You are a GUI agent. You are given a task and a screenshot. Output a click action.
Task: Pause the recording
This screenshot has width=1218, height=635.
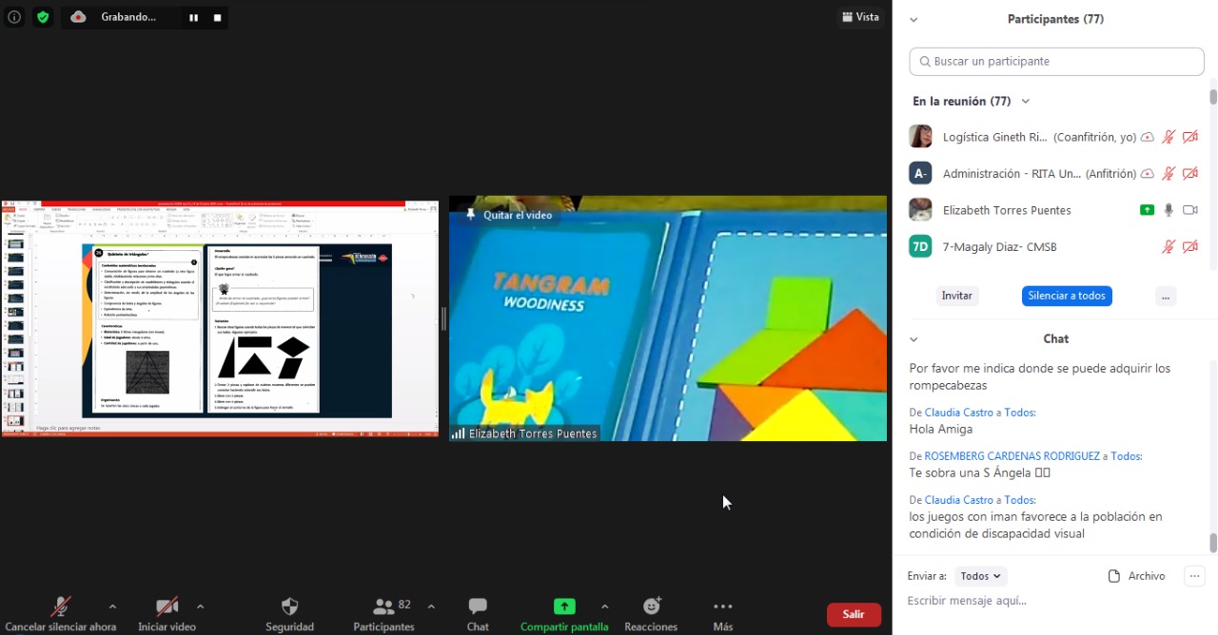pos(193,17)
